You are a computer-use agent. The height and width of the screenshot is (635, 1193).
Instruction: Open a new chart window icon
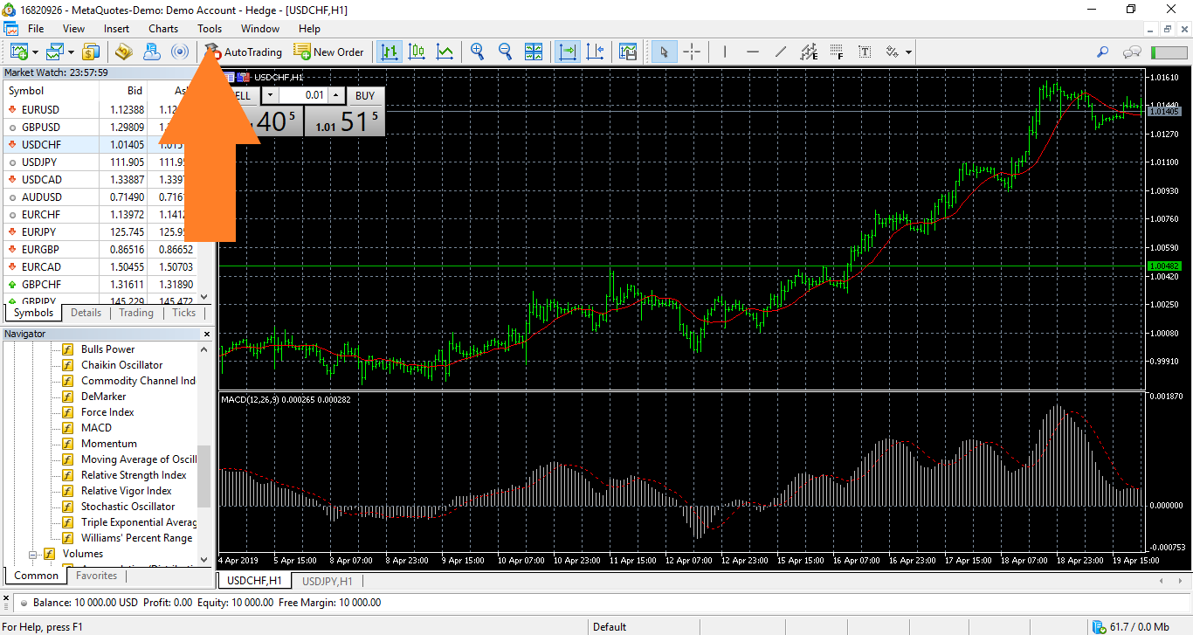click(x=18, y=52)
